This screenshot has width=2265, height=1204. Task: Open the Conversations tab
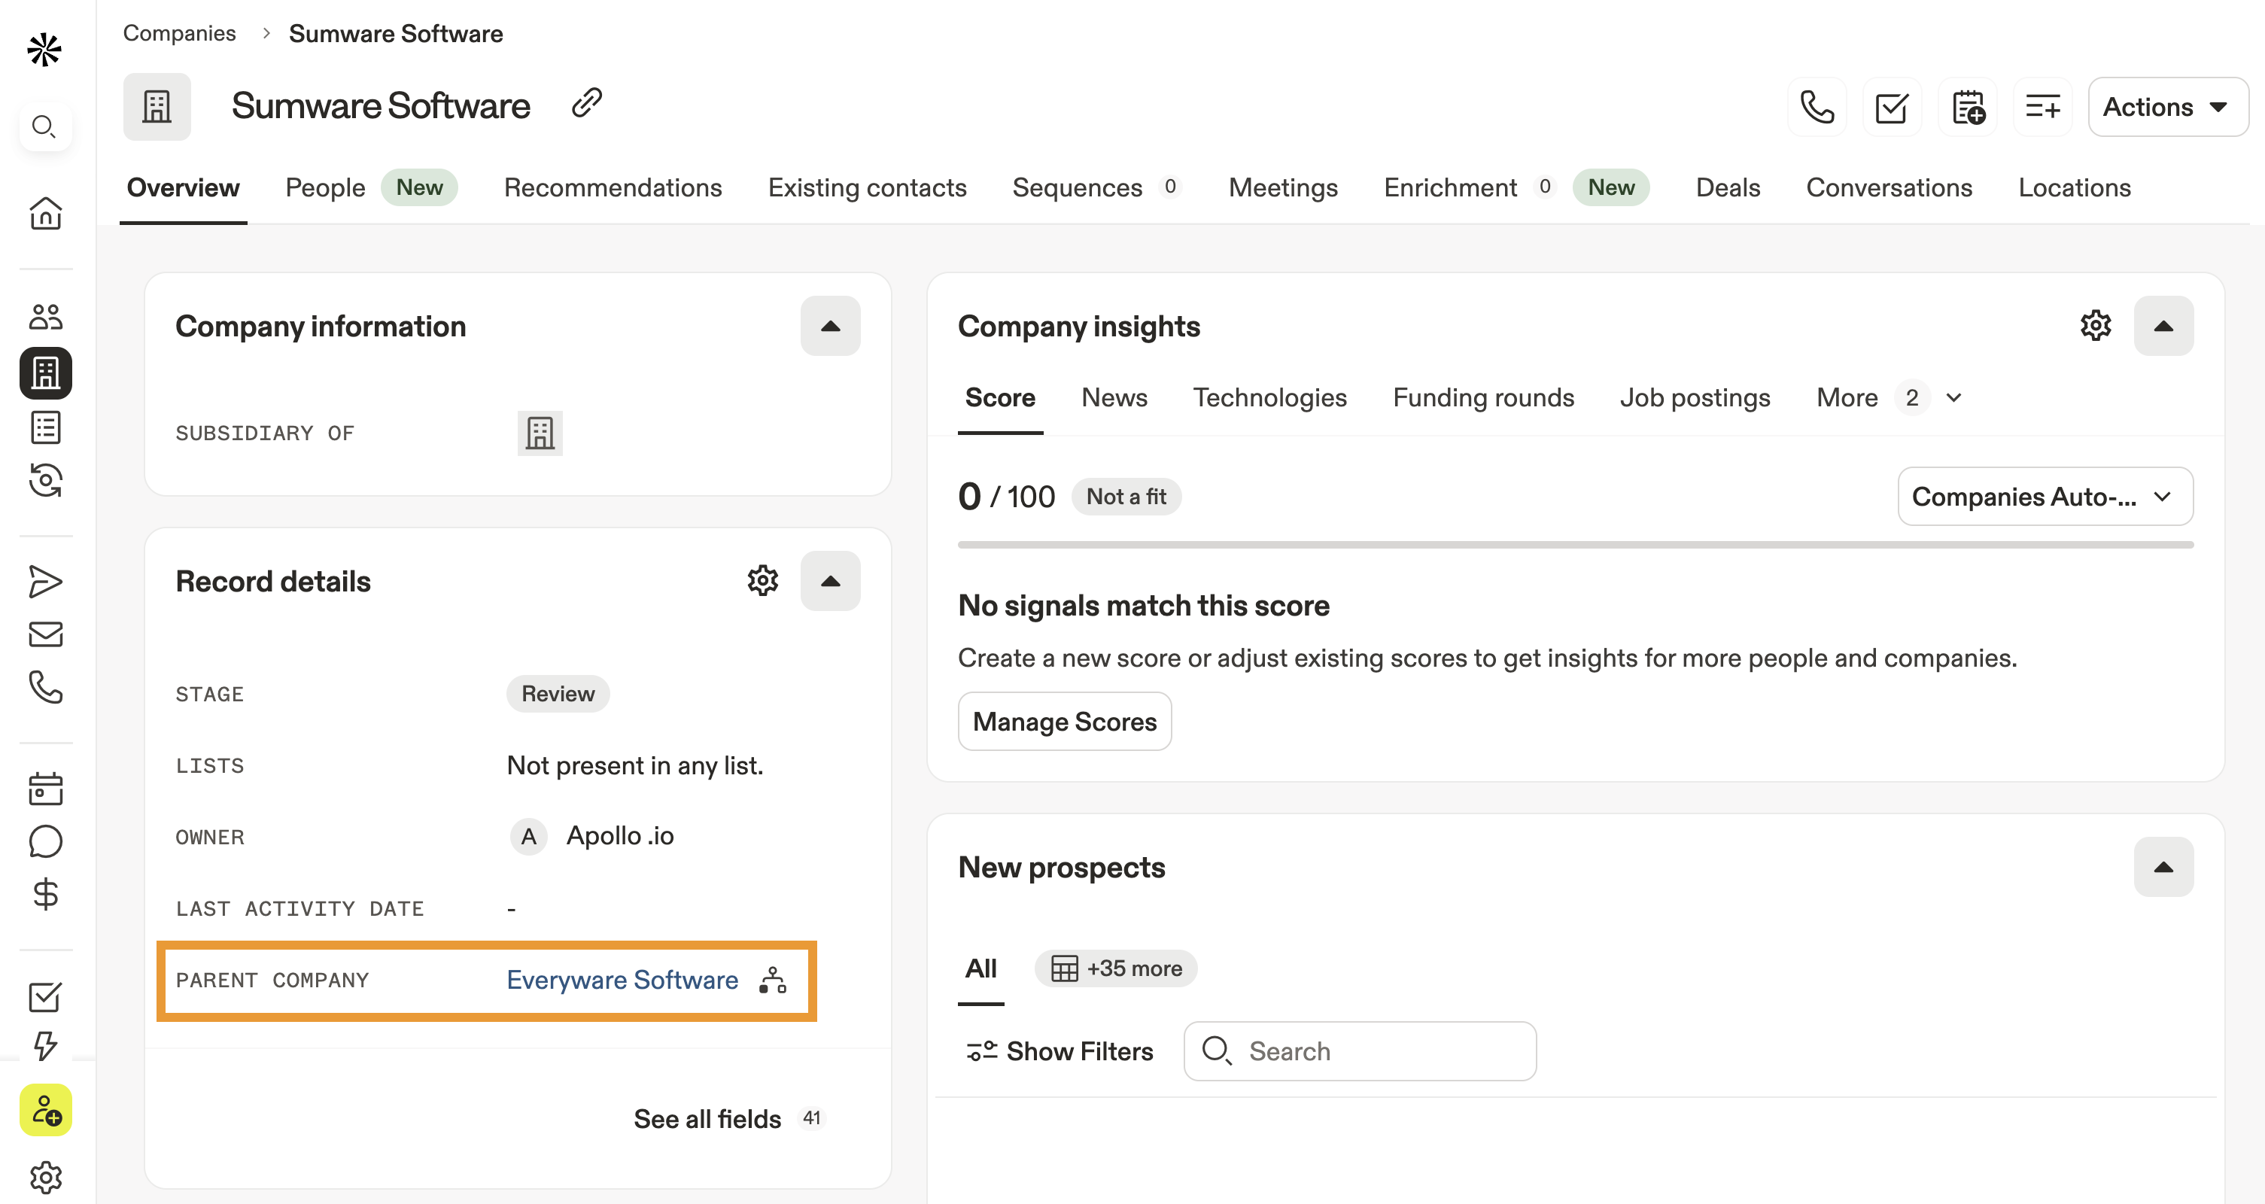tap(1889, 187)
